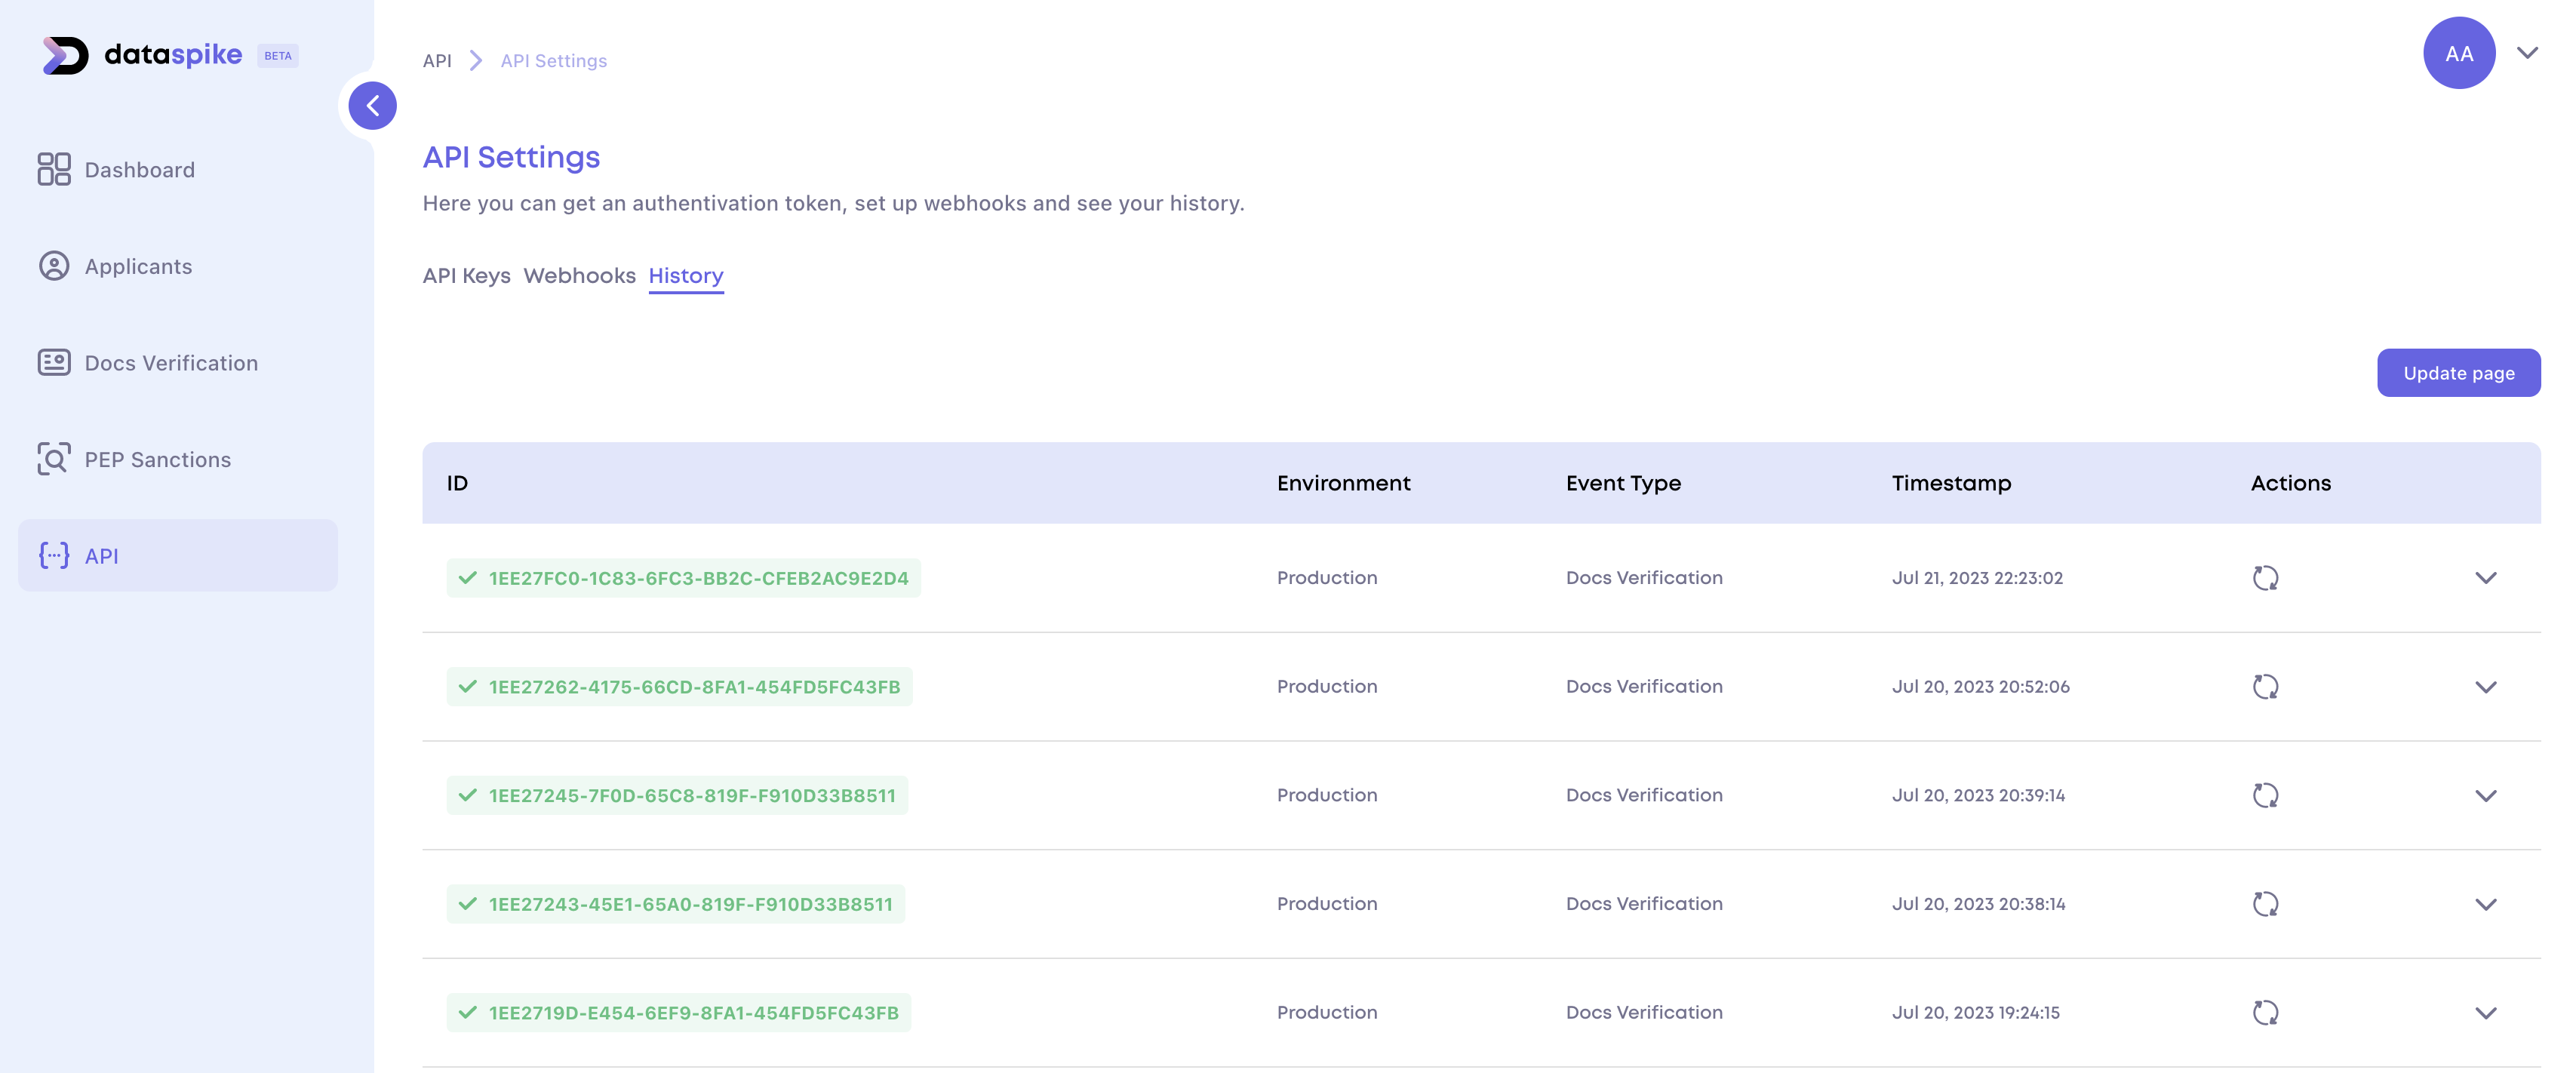
Task: Select API in the sidebar menu
Action: [x=178, y=555]
